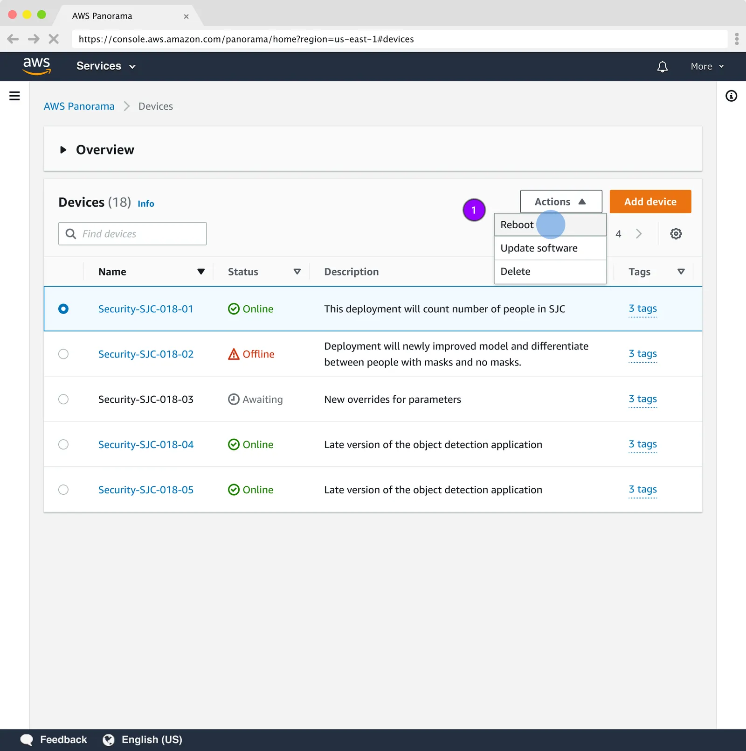Open Security-SJC-018-02 device link
This screenshot has height=751, width=746.
(x=146, y=354)
